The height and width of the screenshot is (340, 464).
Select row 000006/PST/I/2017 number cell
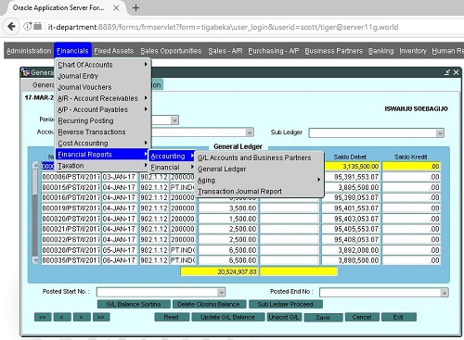(x=71, y=177)
